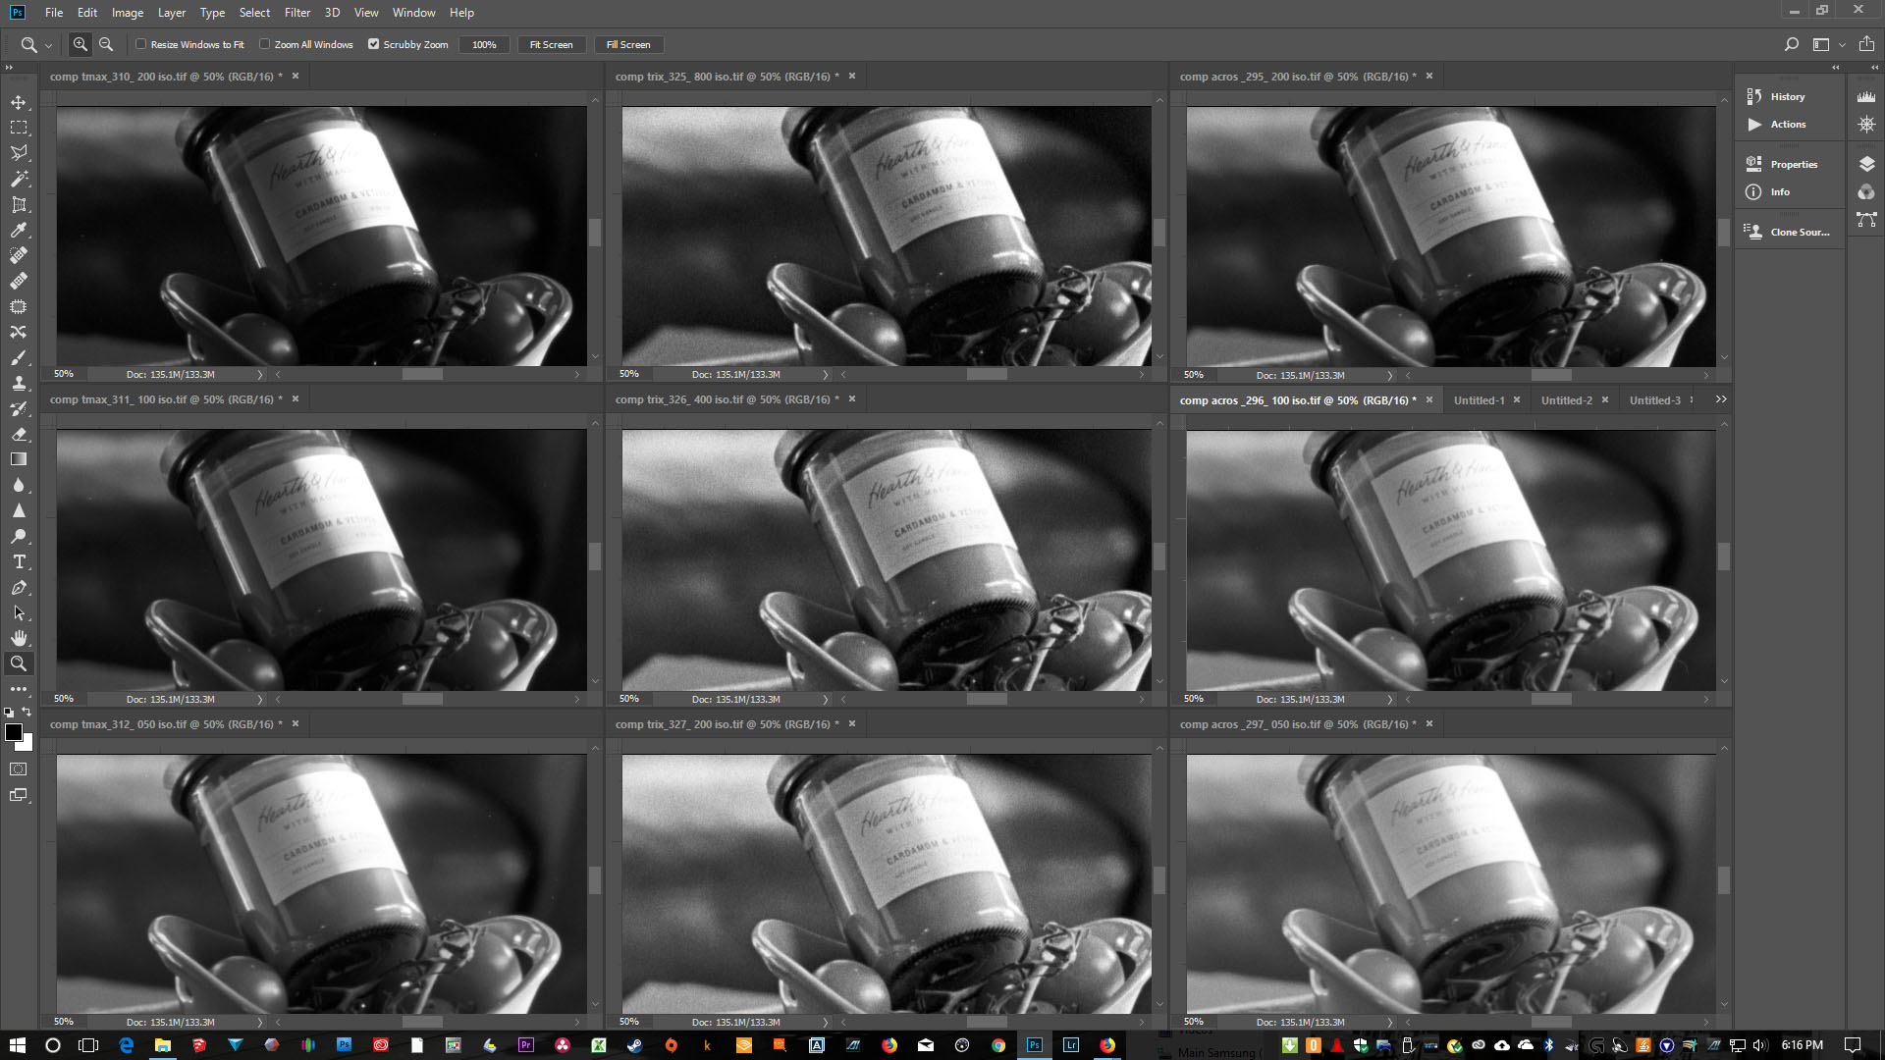Image resolution: width=1885 pixels, height=1060 pixels.
Task: Open status bar arrow in tmax_310 window
Action: (x=260, y=374)
